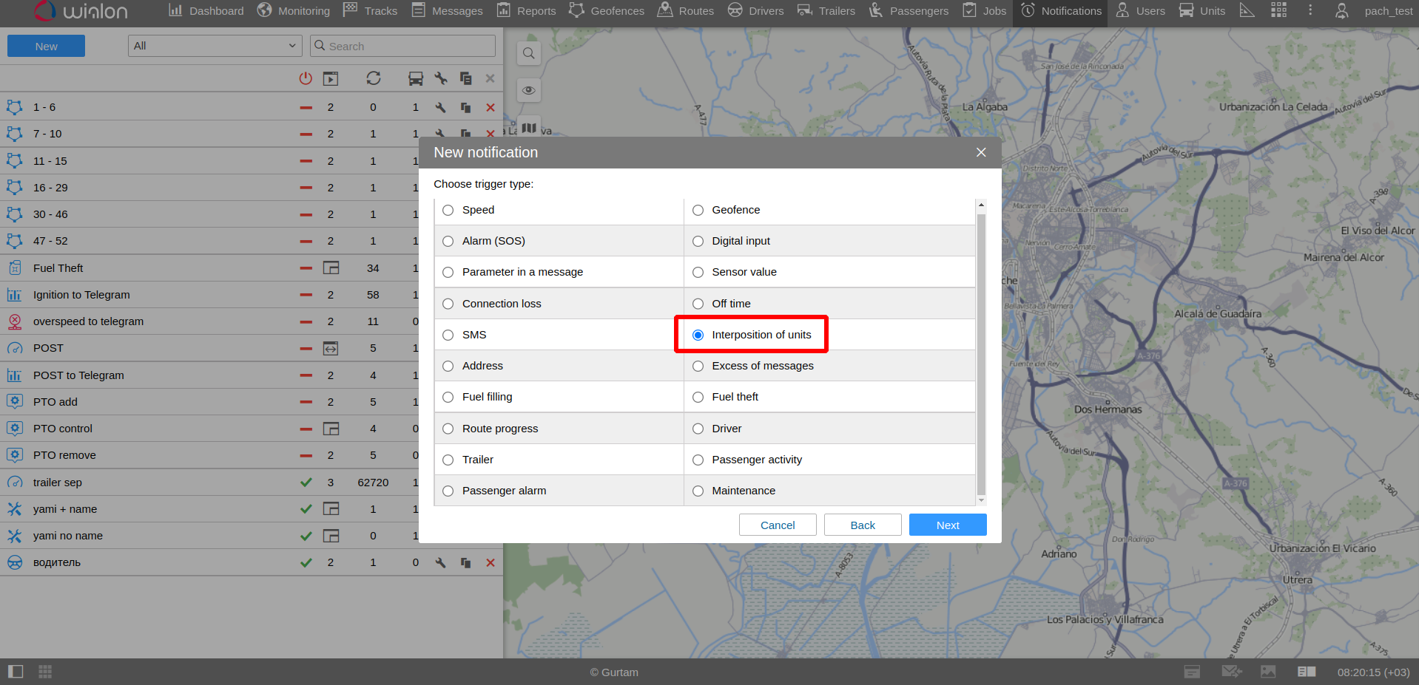The image size is (1419, 685).
Task: Click the trigger list scrollbar down arrow
Action: (x=981, y=501)
